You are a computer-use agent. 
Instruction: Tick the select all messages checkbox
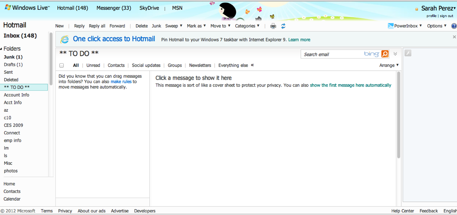[x=61, y=66]
